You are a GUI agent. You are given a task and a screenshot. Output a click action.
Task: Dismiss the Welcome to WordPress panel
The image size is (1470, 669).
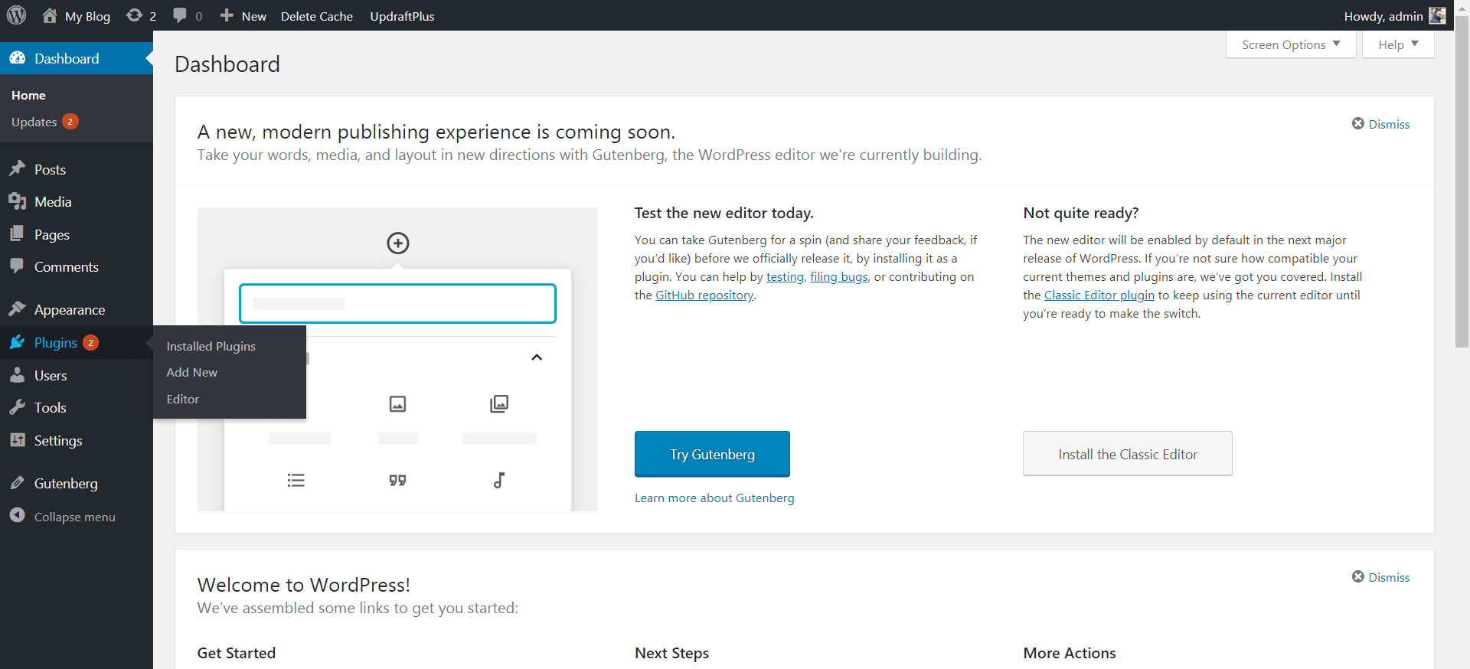(1380, 577)
